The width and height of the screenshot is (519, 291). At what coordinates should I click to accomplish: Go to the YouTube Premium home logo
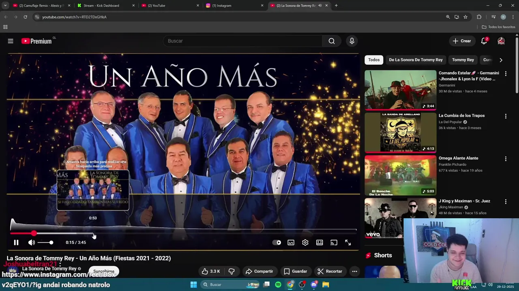pos(36,41)
